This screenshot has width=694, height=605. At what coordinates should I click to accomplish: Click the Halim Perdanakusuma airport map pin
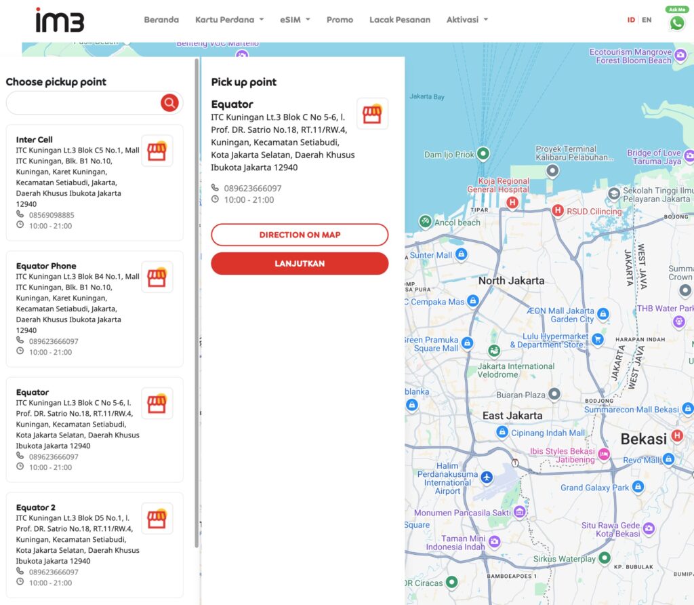(486, 477)
